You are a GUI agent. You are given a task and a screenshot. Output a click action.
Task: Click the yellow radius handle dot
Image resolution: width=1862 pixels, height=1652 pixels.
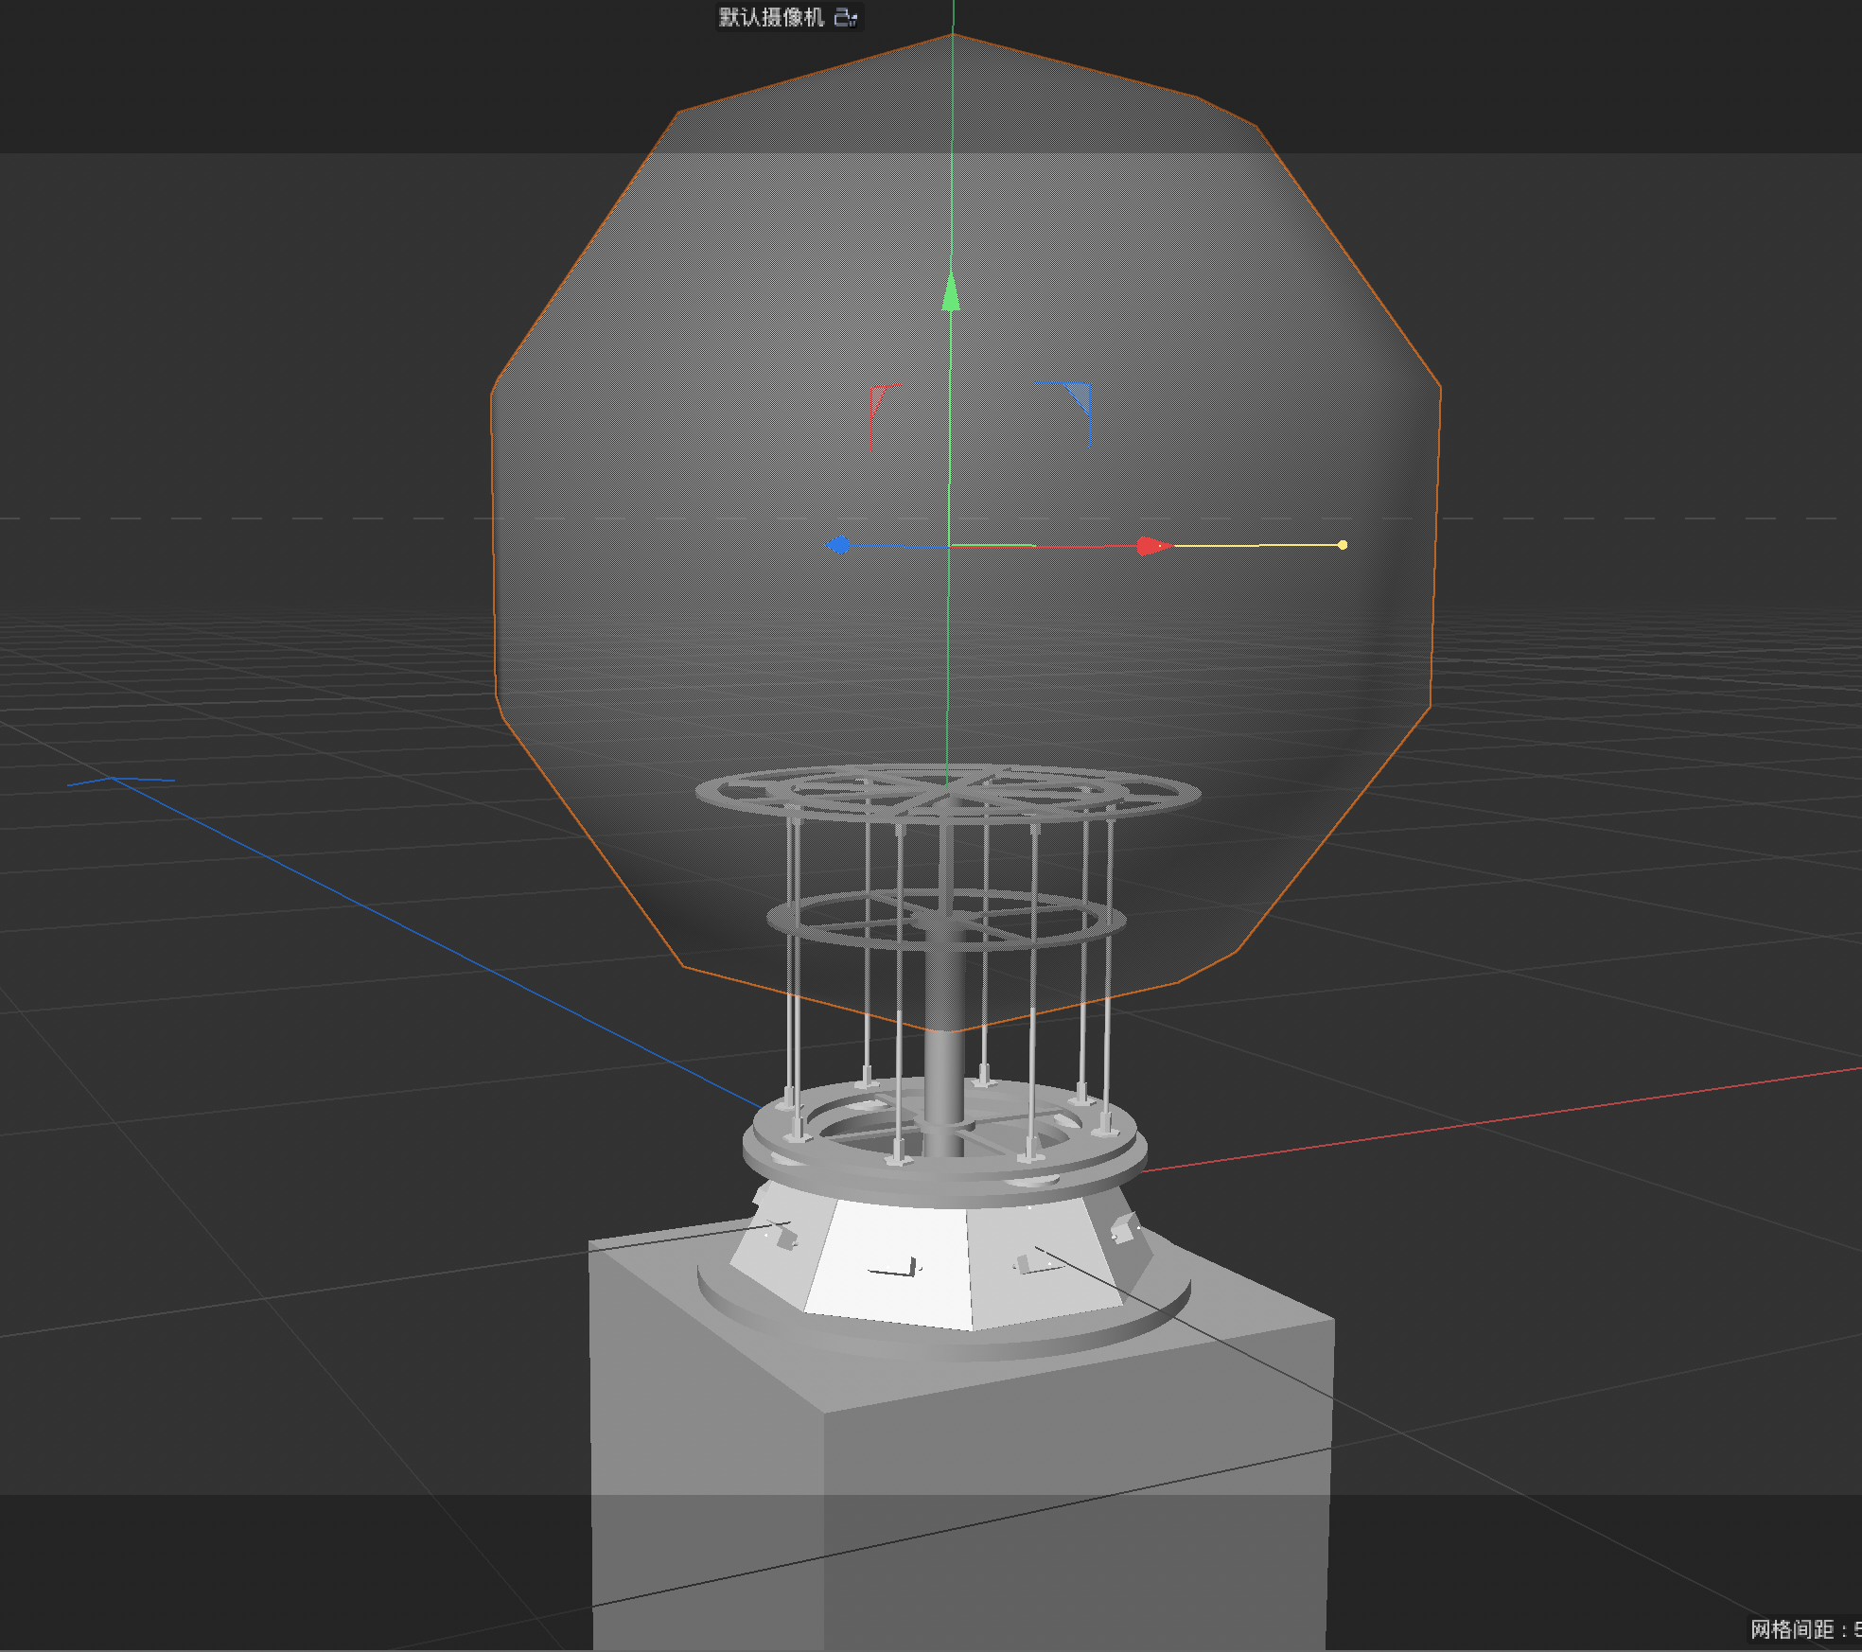[x=1343, y=545]
